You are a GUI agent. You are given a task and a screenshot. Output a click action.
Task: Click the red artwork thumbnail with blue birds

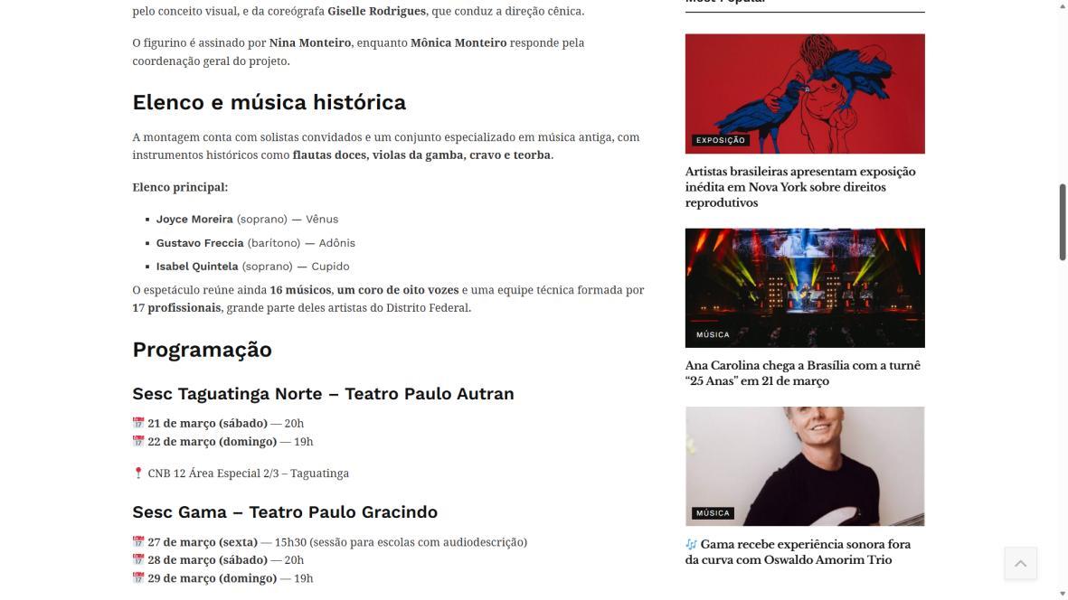point(805,94)
